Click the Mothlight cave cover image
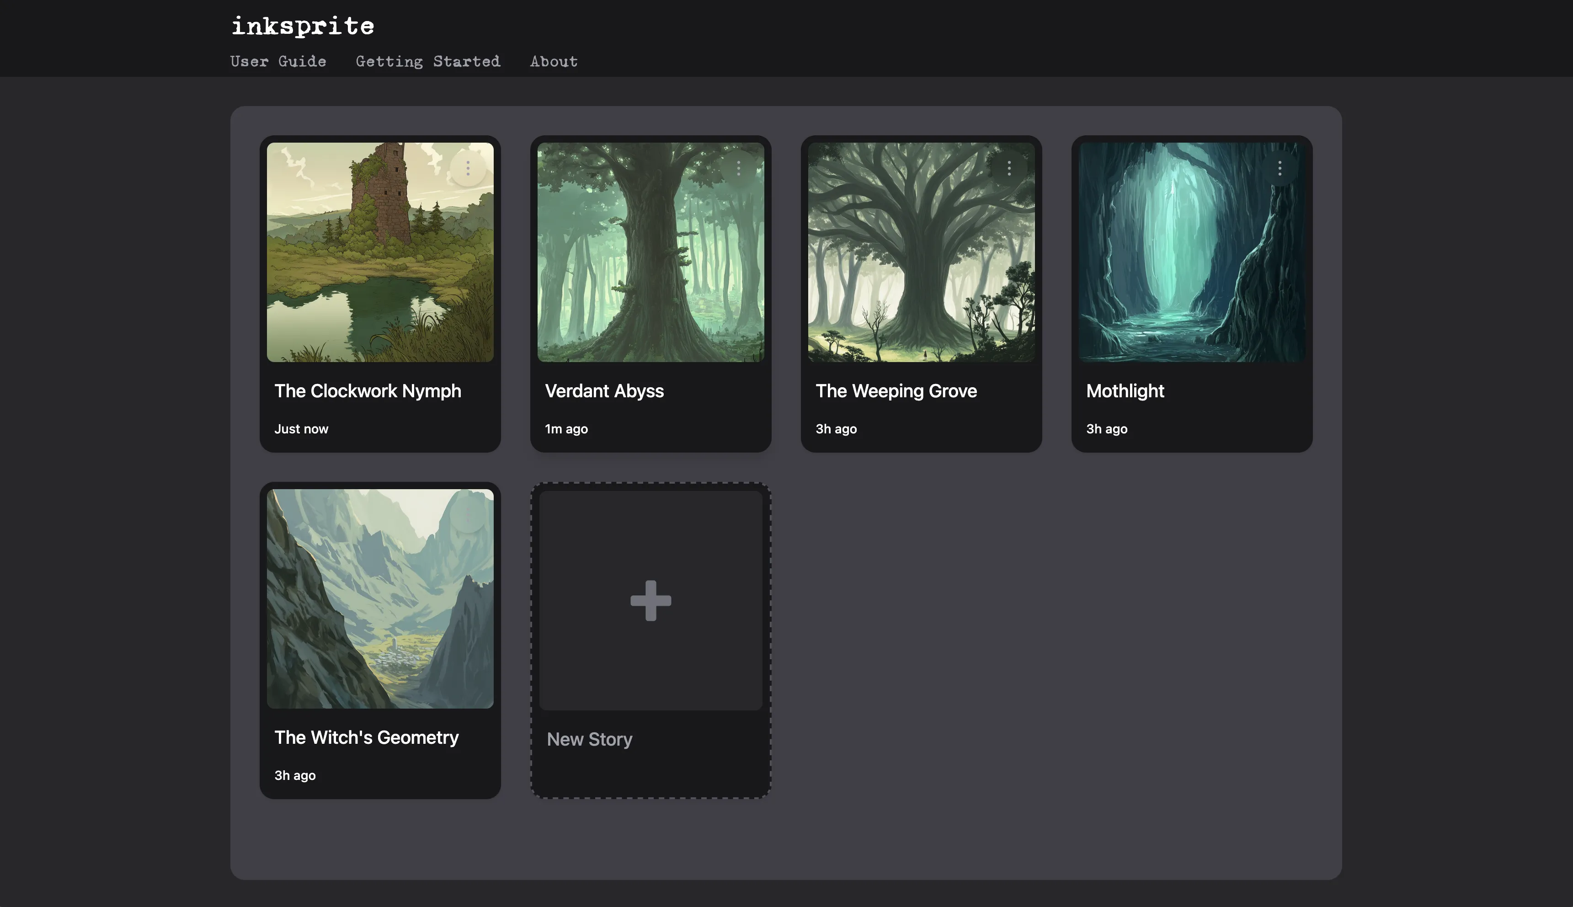This screenshot has width=1573, height=907. pyautogui.click(x=1191, y=261)
